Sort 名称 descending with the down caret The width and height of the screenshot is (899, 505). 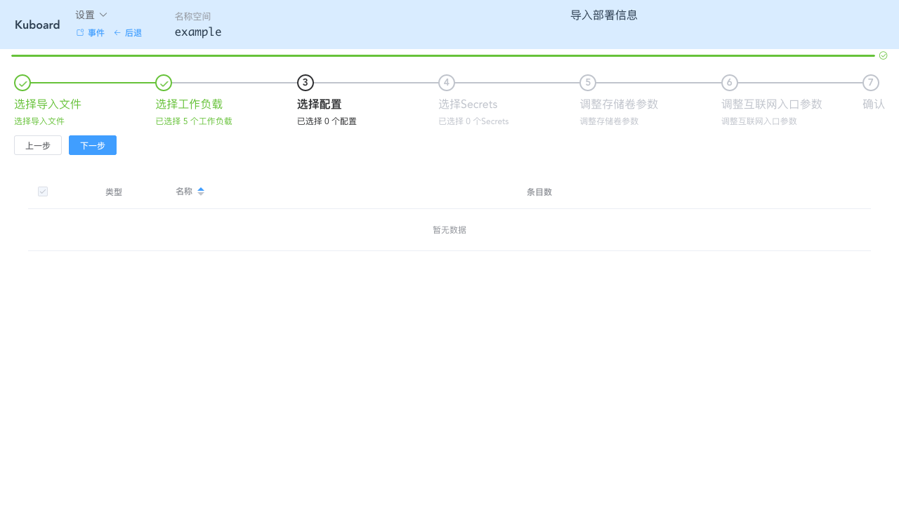click(201, 194)
